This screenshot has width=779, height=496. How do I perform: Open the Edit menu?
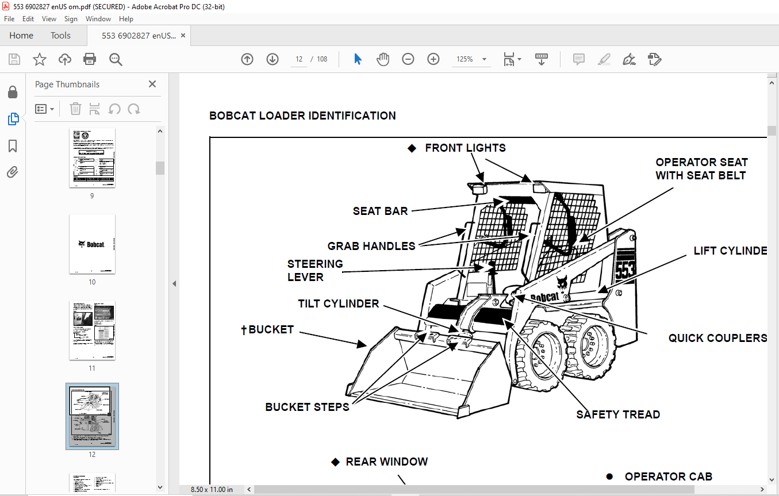28,19
